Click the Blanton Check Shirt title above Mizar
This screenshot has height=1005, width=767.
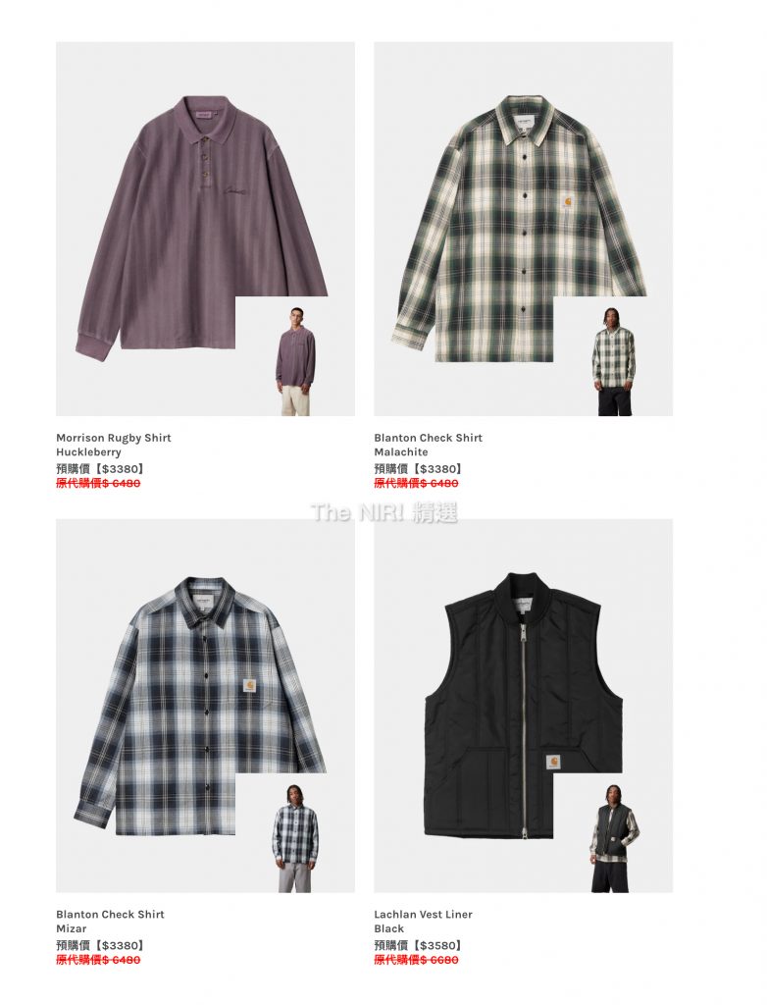[110, 914]
